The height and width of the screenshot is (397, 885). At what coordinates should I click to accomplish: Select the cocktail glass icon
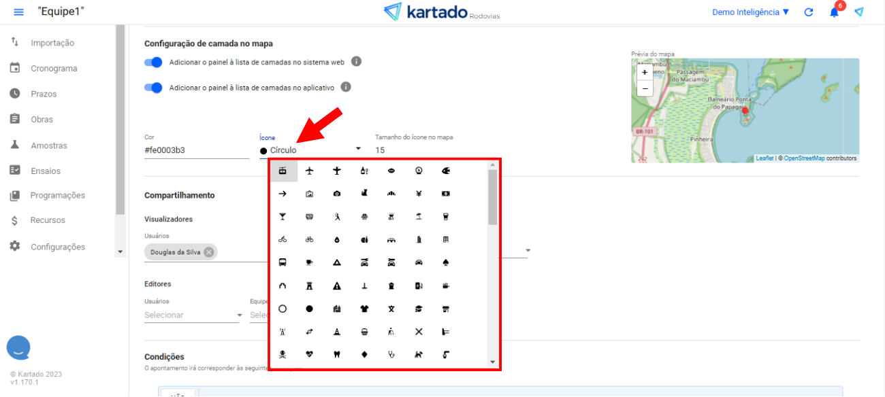click(x=283, y=217)
